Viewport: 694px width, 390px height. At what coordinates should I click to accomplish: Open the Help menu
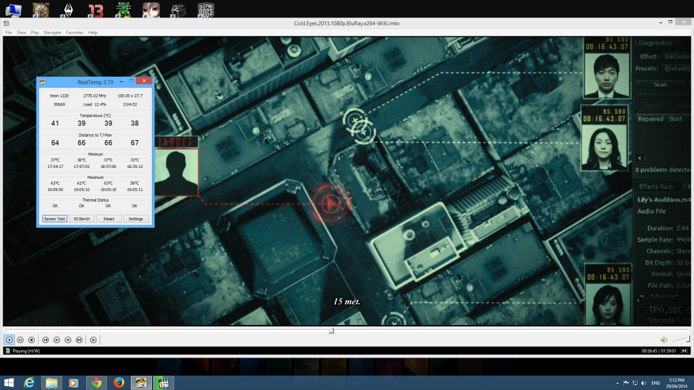click(x=92, y=32)
